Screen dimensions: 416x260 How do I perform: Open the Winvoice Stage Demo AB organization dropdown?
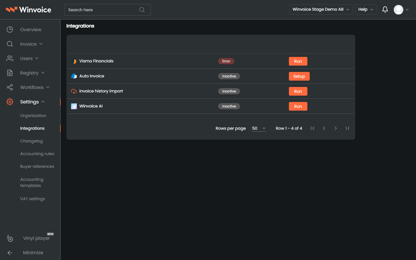pyautogui.click(x=321, y=10)
